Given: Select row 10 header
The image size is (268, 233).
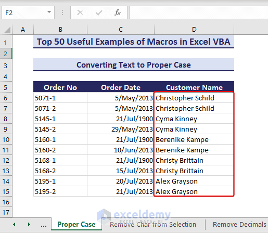Looking at the screenshot, I should point(6,139).
